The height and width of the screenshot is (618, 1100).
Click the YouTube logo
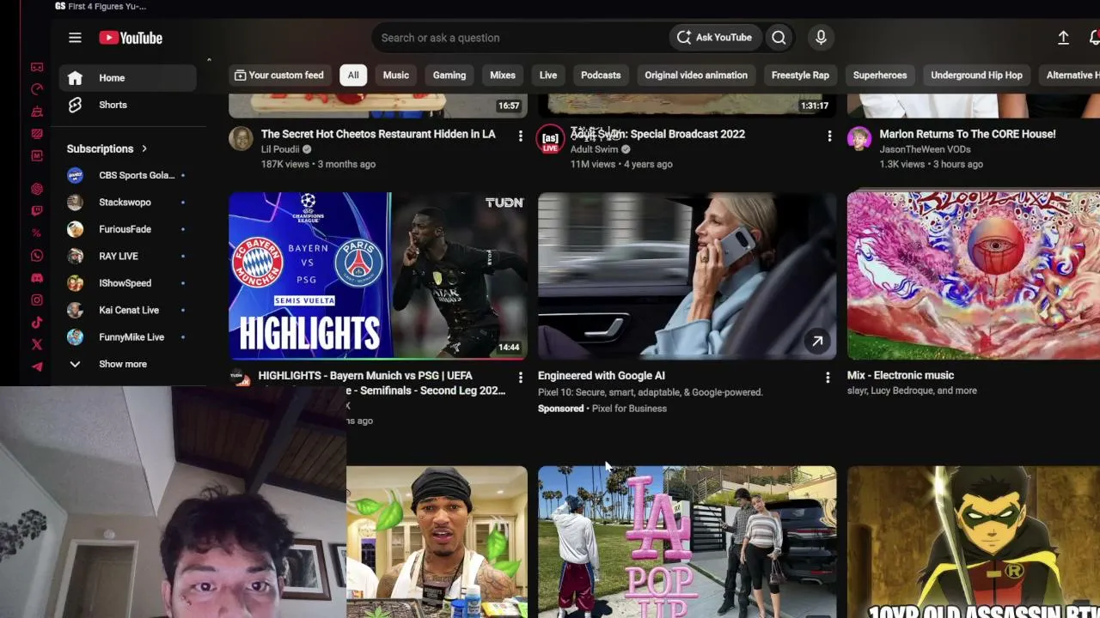pos(131,38)
